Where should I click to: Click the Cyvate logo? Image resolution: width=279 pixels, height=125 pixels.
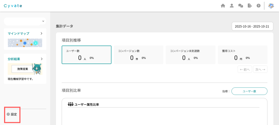click(x=13, y=6)
